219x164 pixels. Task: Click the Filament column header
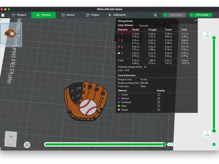pyautogui.click(x=122, y=30)
